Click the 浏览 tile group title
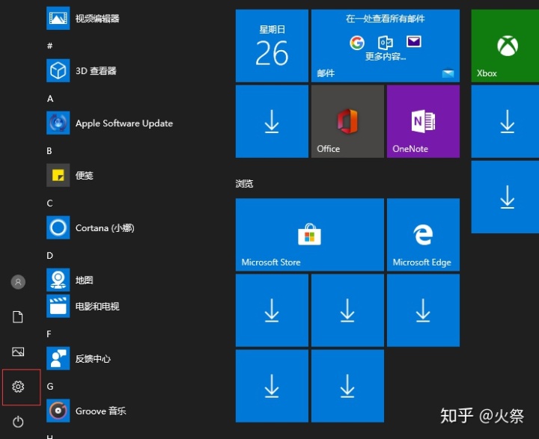This screenshot has width=539, height=439. [244, 183]
